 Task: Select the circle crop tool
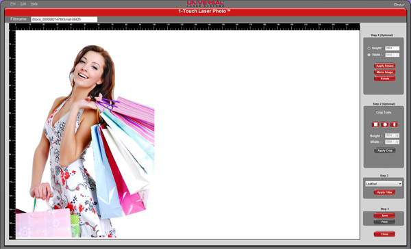tap(384, 124)
